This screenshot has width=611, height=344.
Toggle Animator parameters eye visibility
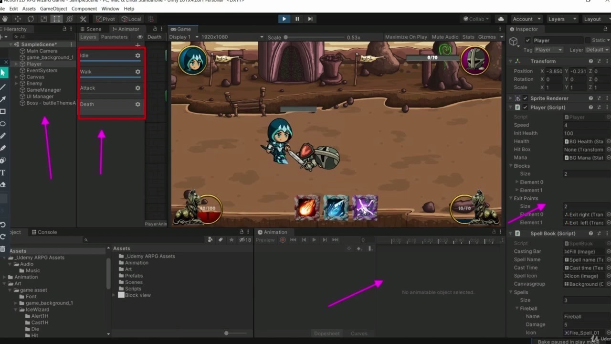140,37
